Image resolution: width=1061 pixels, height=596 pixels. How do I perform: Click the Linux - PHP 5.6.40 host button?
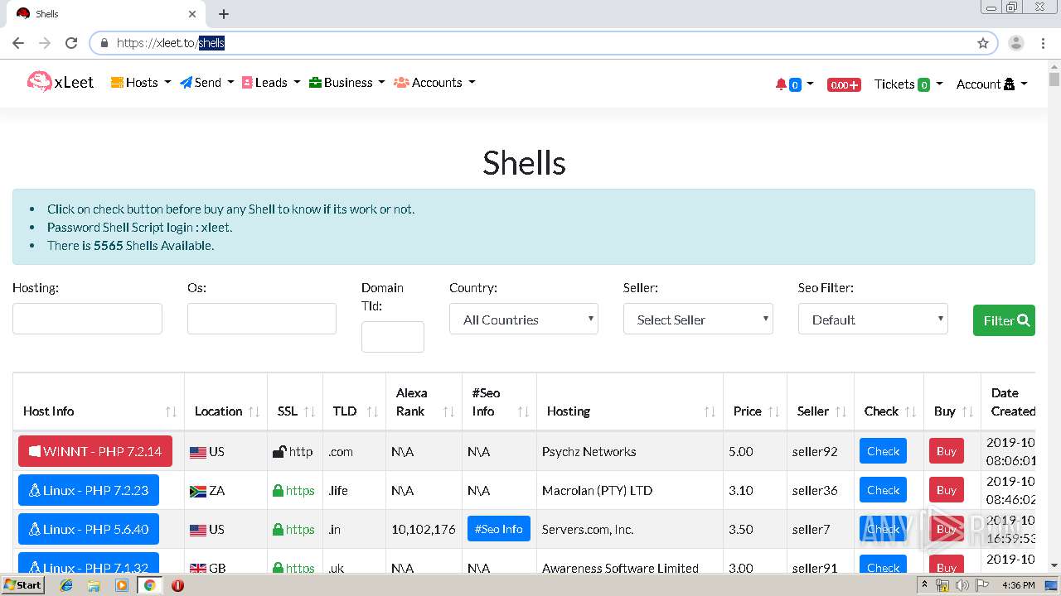click(x=89, y=529)
